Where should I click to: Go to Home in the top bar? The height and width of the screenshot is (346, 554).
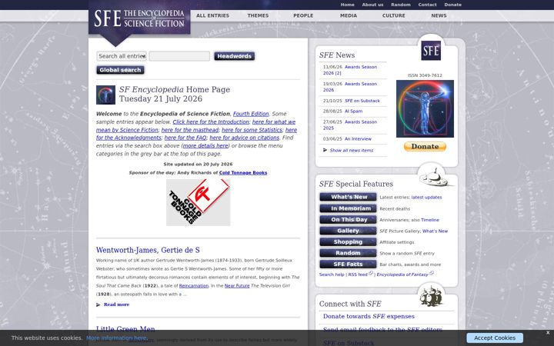tap(347, 5)
